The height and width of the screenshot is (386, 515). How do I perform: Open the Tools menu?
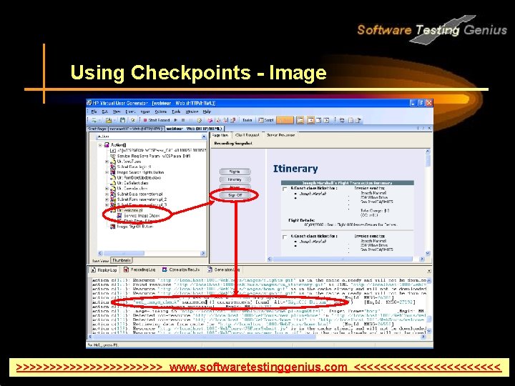pyautogui.click(x=177, y=112)
